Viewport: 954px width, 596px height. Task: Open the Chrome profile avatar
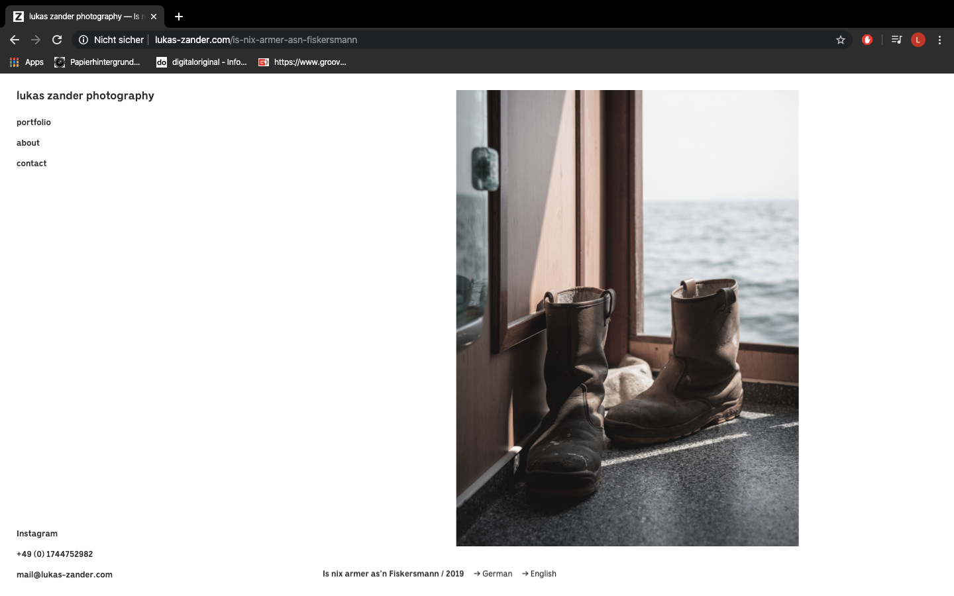918,40
